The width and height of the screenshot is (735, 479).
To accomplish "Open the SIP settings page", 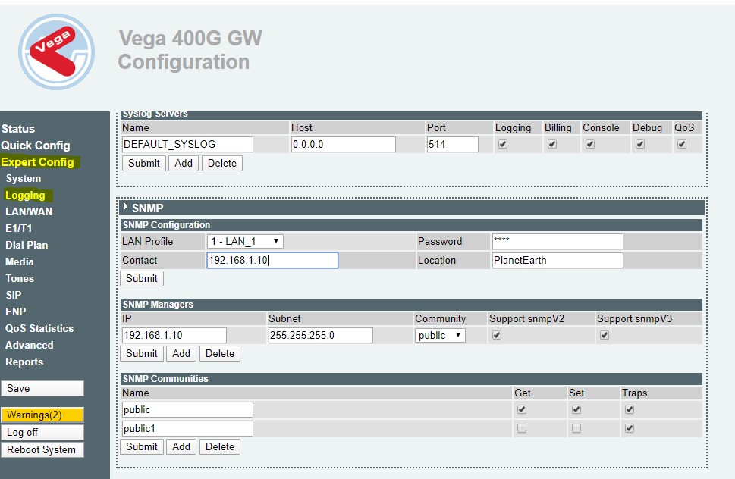I will [x=14, y=295].
